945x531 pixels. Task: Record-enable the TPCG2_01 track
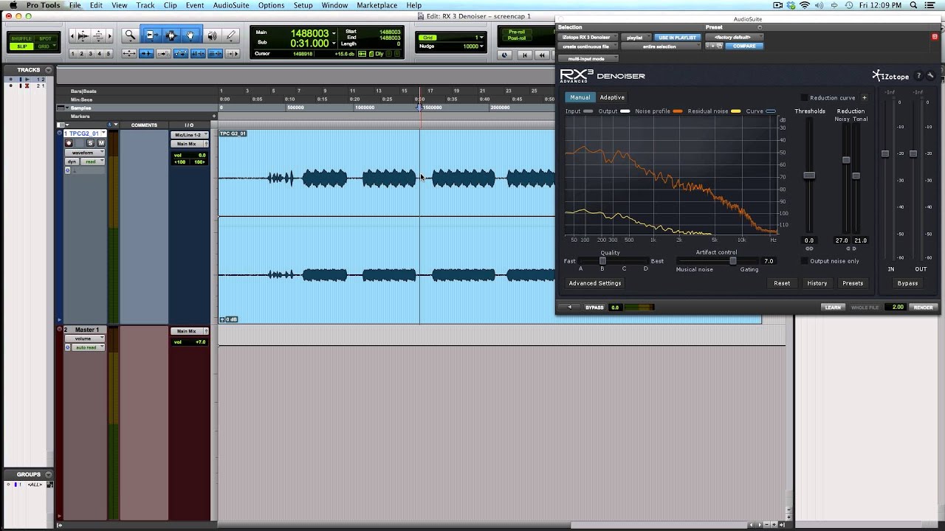pos(69,143)
